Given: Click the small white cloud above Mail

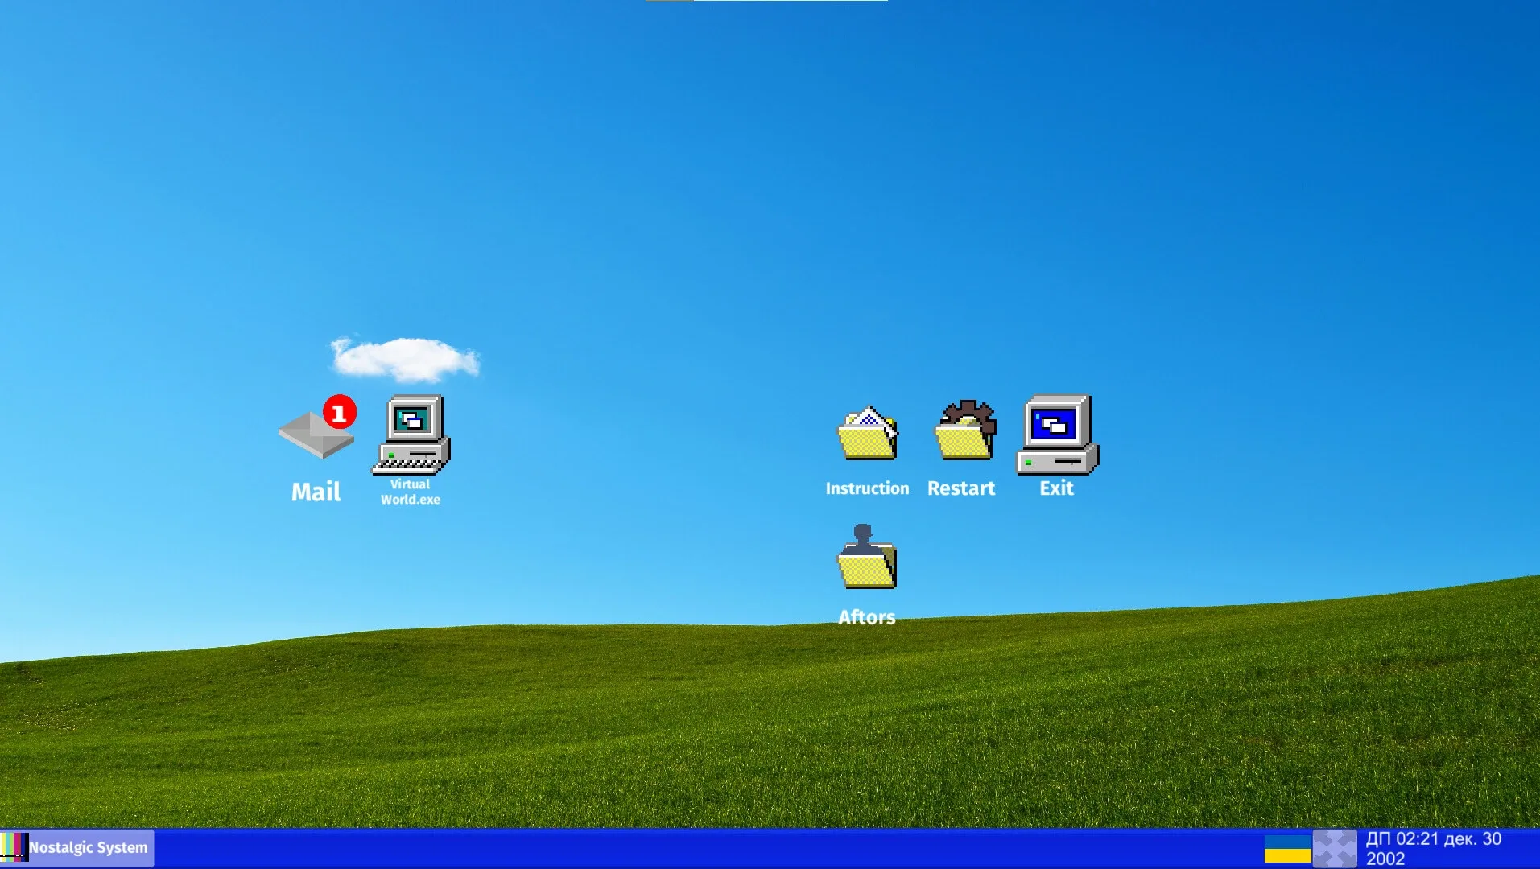Looking at the screenshot, I should coord(405,358).
